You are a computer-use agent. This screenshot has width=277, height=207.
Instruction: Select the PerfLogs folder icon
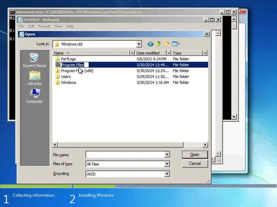[x=57, y=59]
